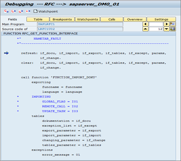Image resolution: width=181 pixels, height=161 pixels.
Task: Click the down arrow beside line 12
Action: point(167,29)
